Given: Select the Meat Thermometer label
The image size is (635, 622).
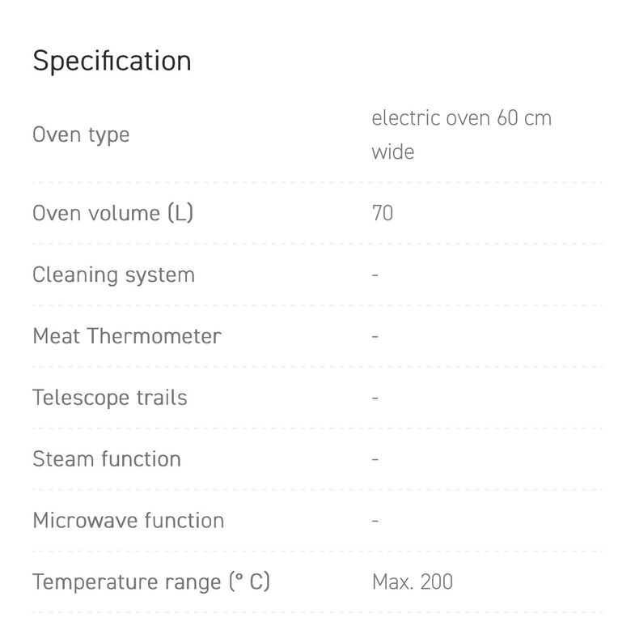Looking at the screenshot, I should click(x=127, y=336).
